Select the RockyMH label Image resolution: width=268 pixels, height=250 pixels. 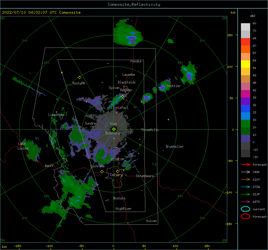click(x=79, y=83)
